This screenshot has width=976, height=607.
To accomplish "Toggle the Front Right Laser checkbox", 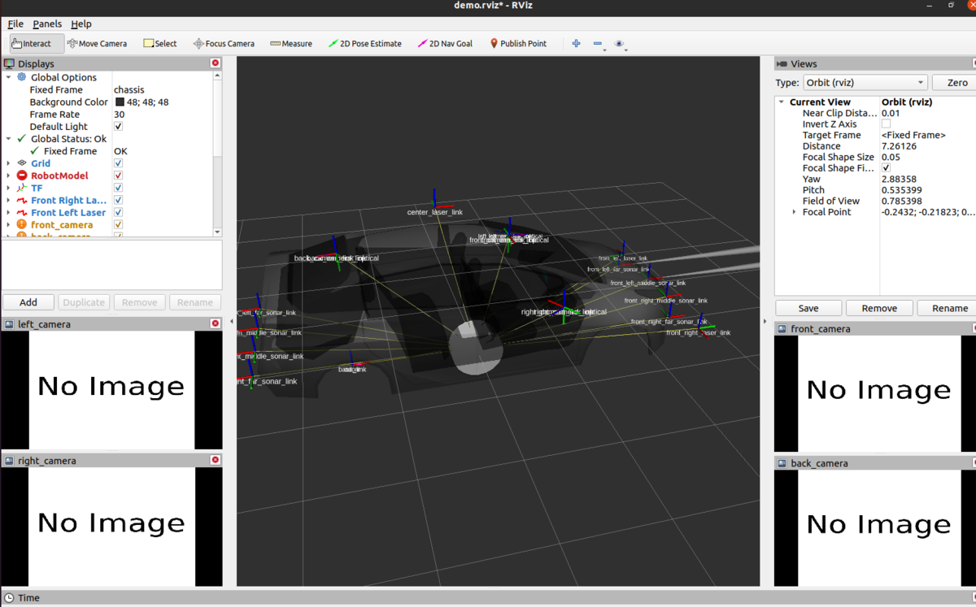I will (x=119, y=200).
